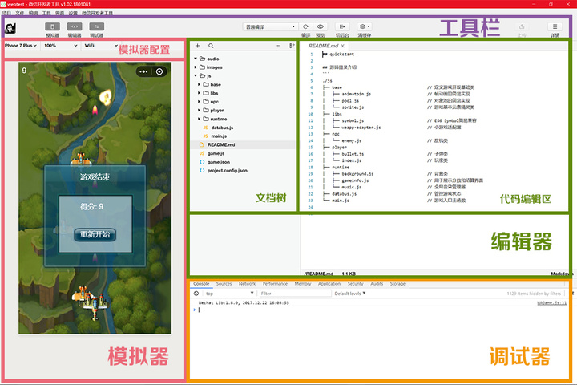This screenshot has height=385, width=577.
Task: Click the source file link in console log
Action: point(551,303)
